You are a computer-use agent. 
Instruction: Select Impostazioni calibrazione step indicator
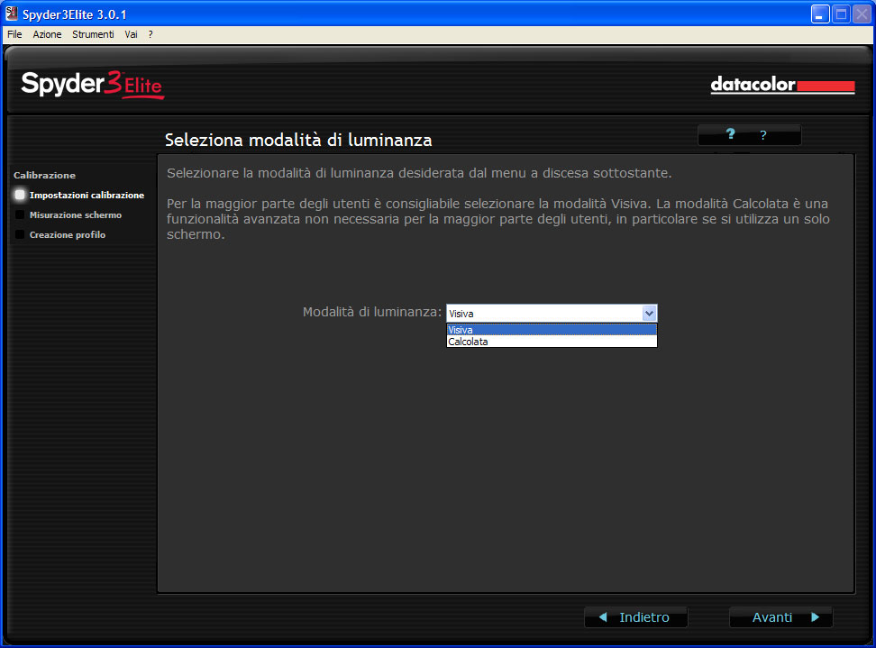point(20,195)
